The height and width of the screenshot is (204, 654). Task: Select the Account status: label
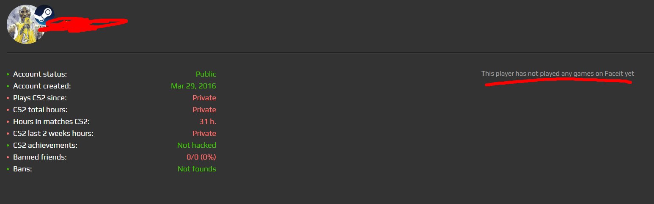pyautogui.click(x=40, y=74)
